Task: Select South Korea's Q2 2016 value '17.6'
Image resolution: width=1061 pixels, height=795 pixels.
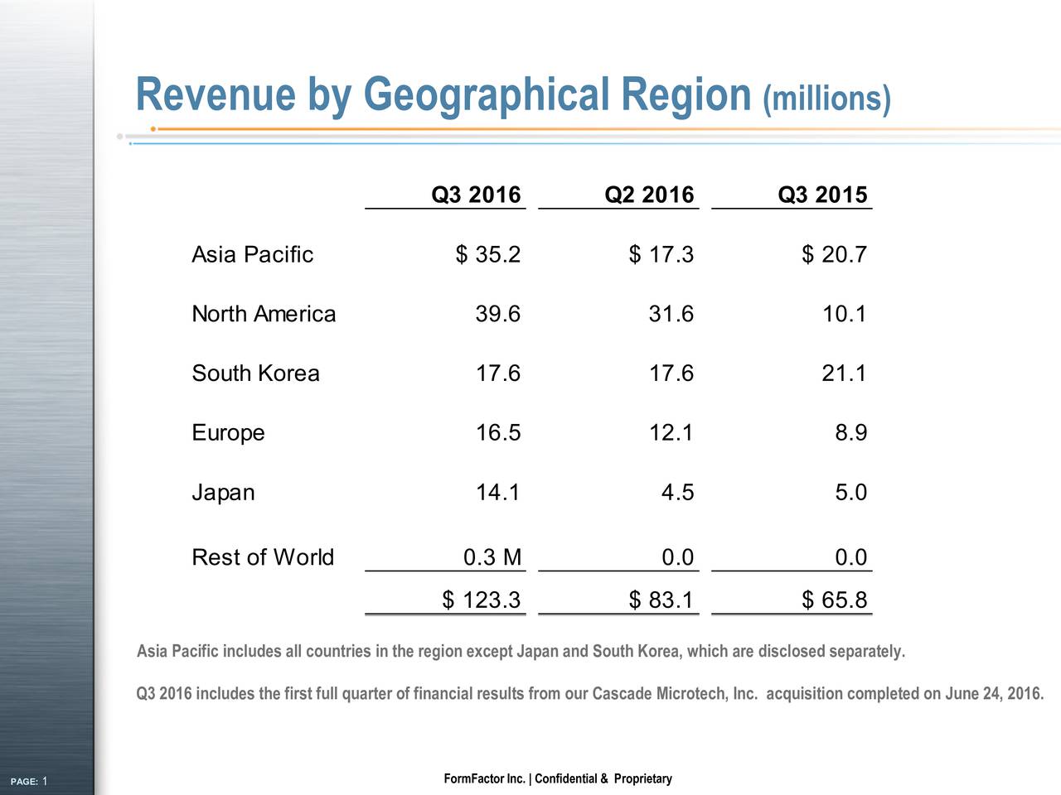Action: tap(671, 373)
